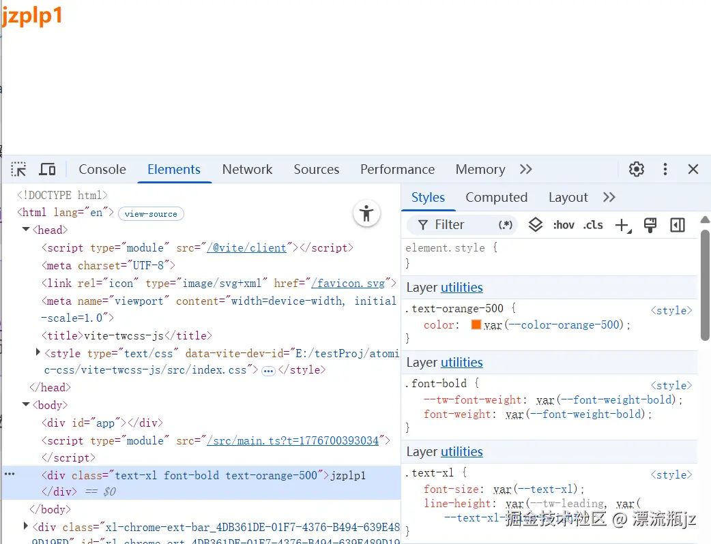Select the <!DOCTYPE html> line

[x=63, y=195]
